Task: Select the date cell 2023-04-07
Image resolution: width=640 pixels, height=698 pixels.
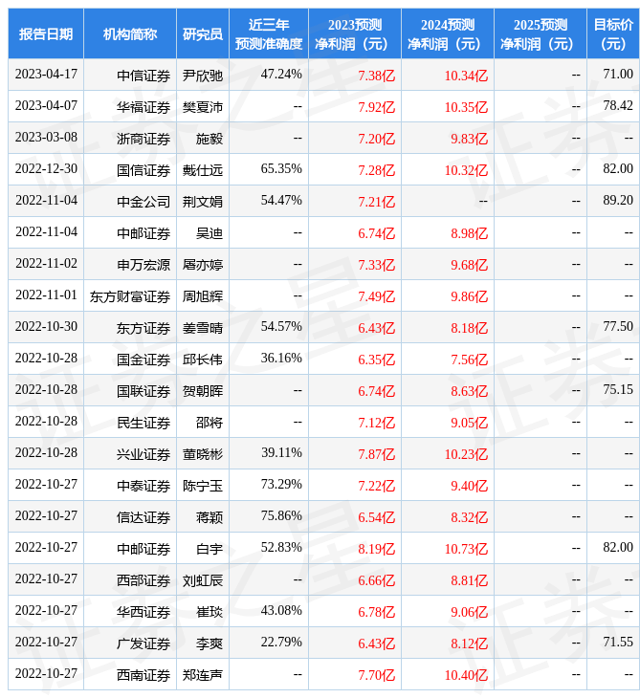Action: [46, 106]
